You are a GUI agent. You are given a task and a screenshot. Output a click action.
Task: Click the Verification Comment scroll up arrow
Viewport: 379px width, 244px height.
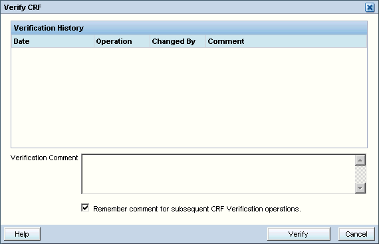(360, 160)
